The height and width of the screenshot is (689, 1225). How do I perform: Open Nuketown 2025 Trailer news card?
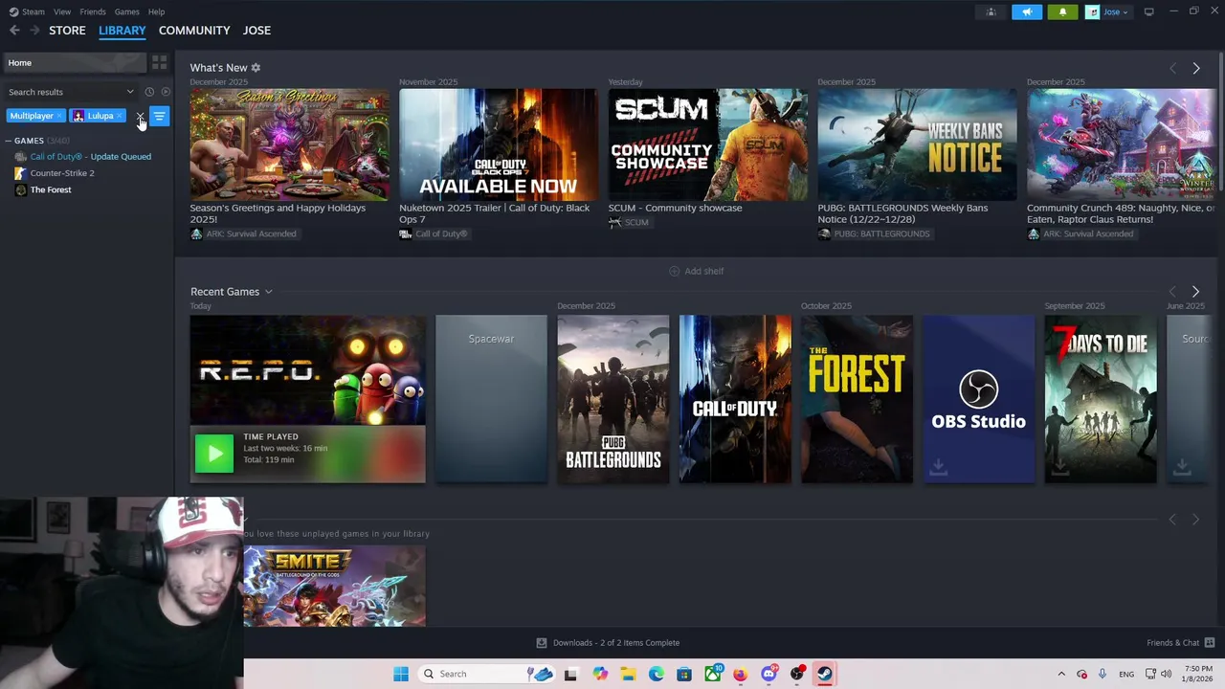[499, 144]
